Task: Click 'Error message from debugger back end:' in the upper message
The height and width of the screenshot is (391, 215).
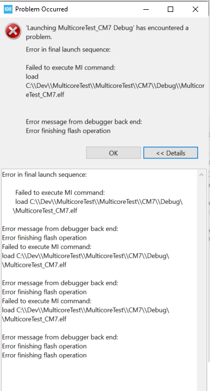Action: point(84,121)
